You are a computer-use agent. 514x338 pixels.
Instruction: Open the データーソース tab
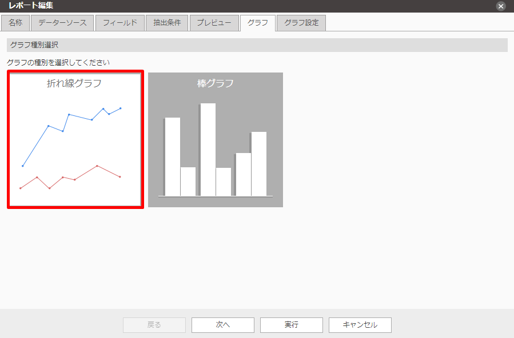62,23
